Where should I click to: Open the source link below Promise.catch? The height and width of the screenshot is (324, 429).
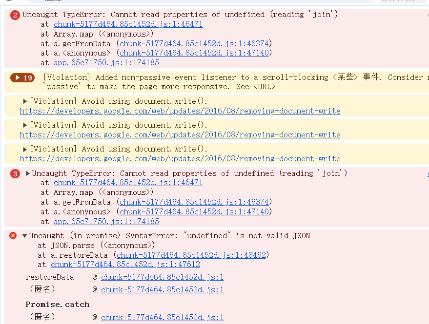[x=162, y=318]
